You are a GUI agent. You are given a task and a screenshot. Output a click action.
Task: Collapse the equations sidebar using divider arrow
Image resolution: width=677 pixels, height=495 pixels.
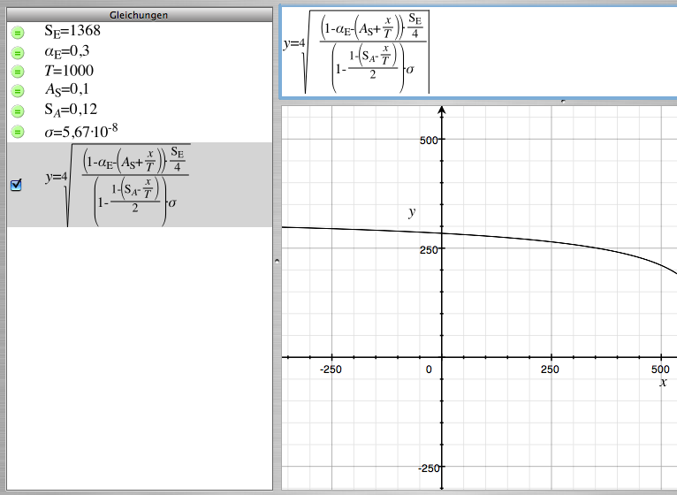tap(277, 261)
